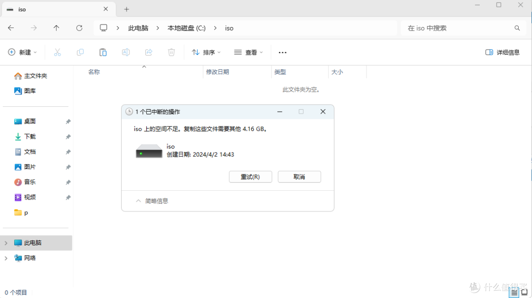Toggle the 详细信息 details pane
This screenshot has width=532, height=298.
click(x=502, y=52)
